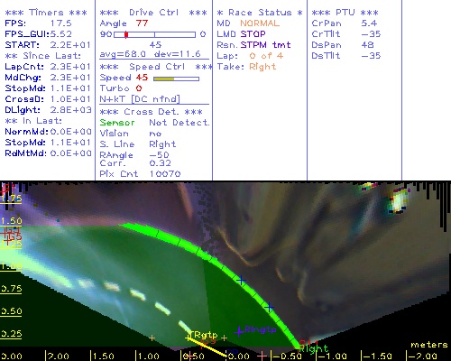This screenshot has width=451, height=361.
Task: Click the green Right label at curve end
Action: point(313,349)
